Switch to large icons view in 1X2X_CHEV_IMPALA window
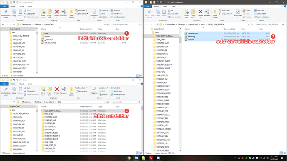The image size is (287, 161). (285, 153)
